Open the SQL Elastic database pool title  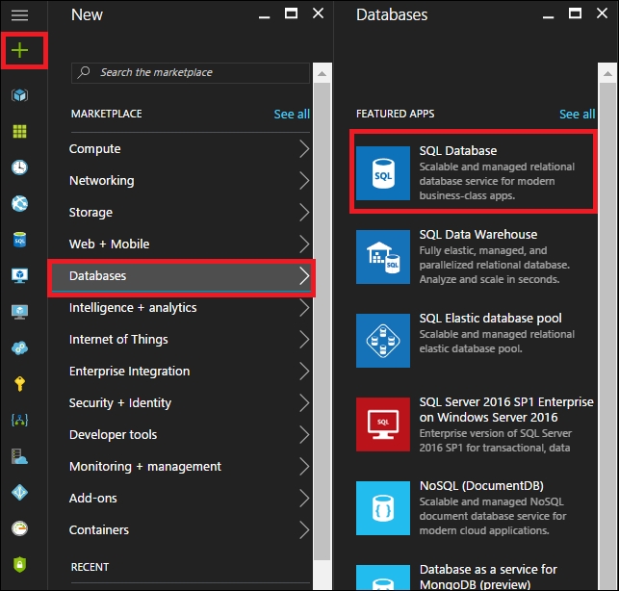pyautogui.click(x=490, y=318)
